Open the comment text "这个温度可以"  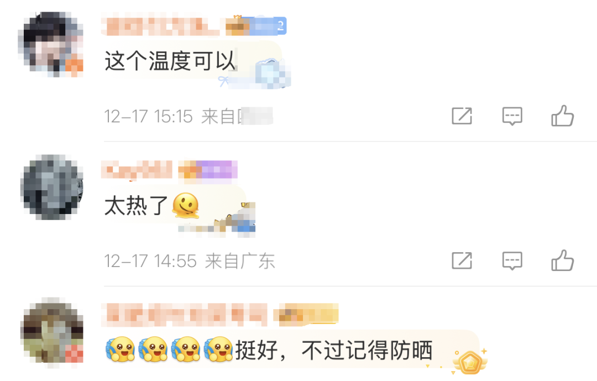click(170, 61)
